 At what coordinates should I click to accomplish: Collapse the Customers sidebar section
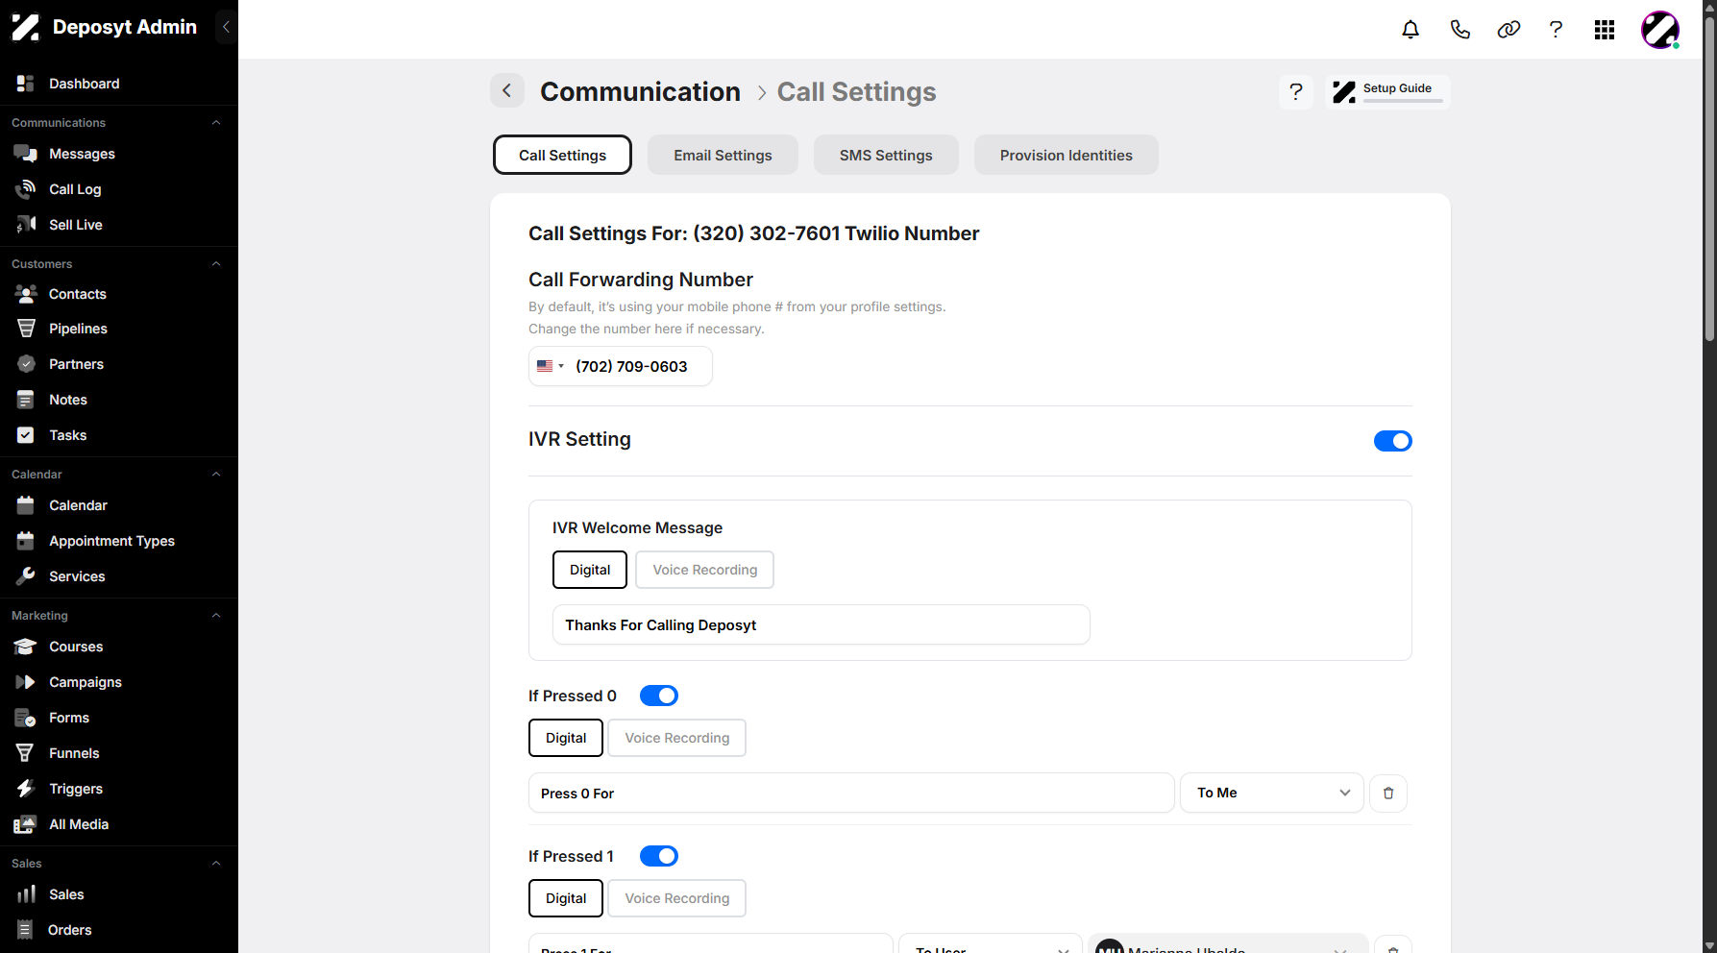216,264
